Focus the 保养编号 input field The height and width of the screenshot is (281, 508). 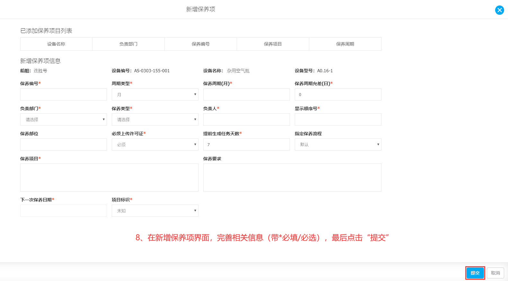coord(64,94)
